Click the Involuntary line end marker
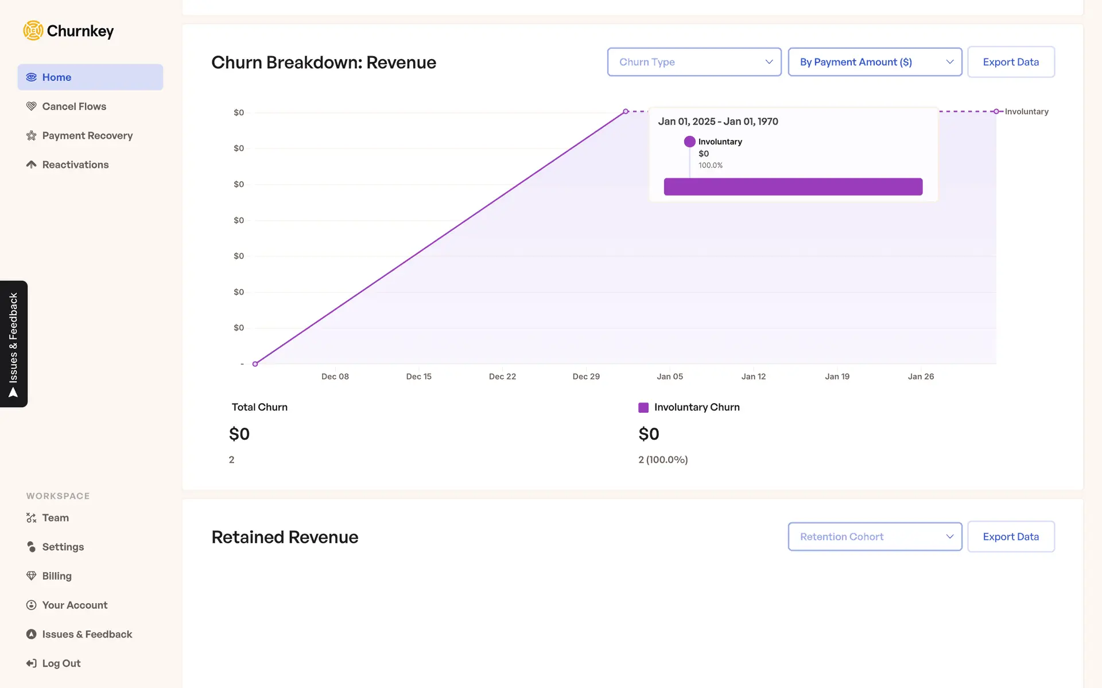Image resolution: width=1102 pixels, height=688 pixels. (996, 111)
